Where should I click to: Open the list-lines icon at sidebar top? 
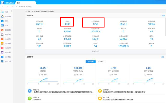click(x=2, y=12)
